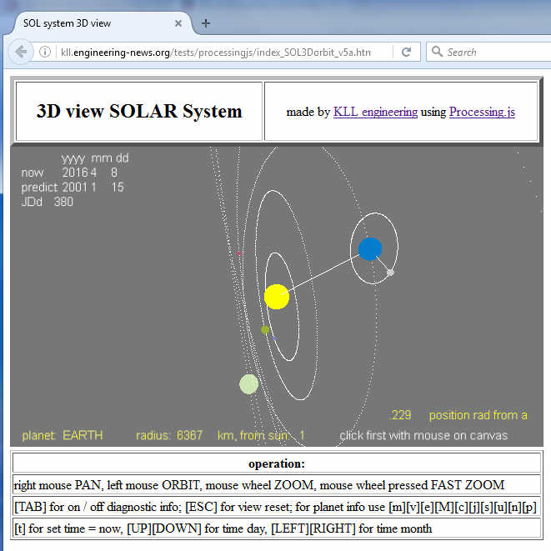Click the site information icon in address bar
Screen dimensions: 551x551
click(x=45, y=52)
